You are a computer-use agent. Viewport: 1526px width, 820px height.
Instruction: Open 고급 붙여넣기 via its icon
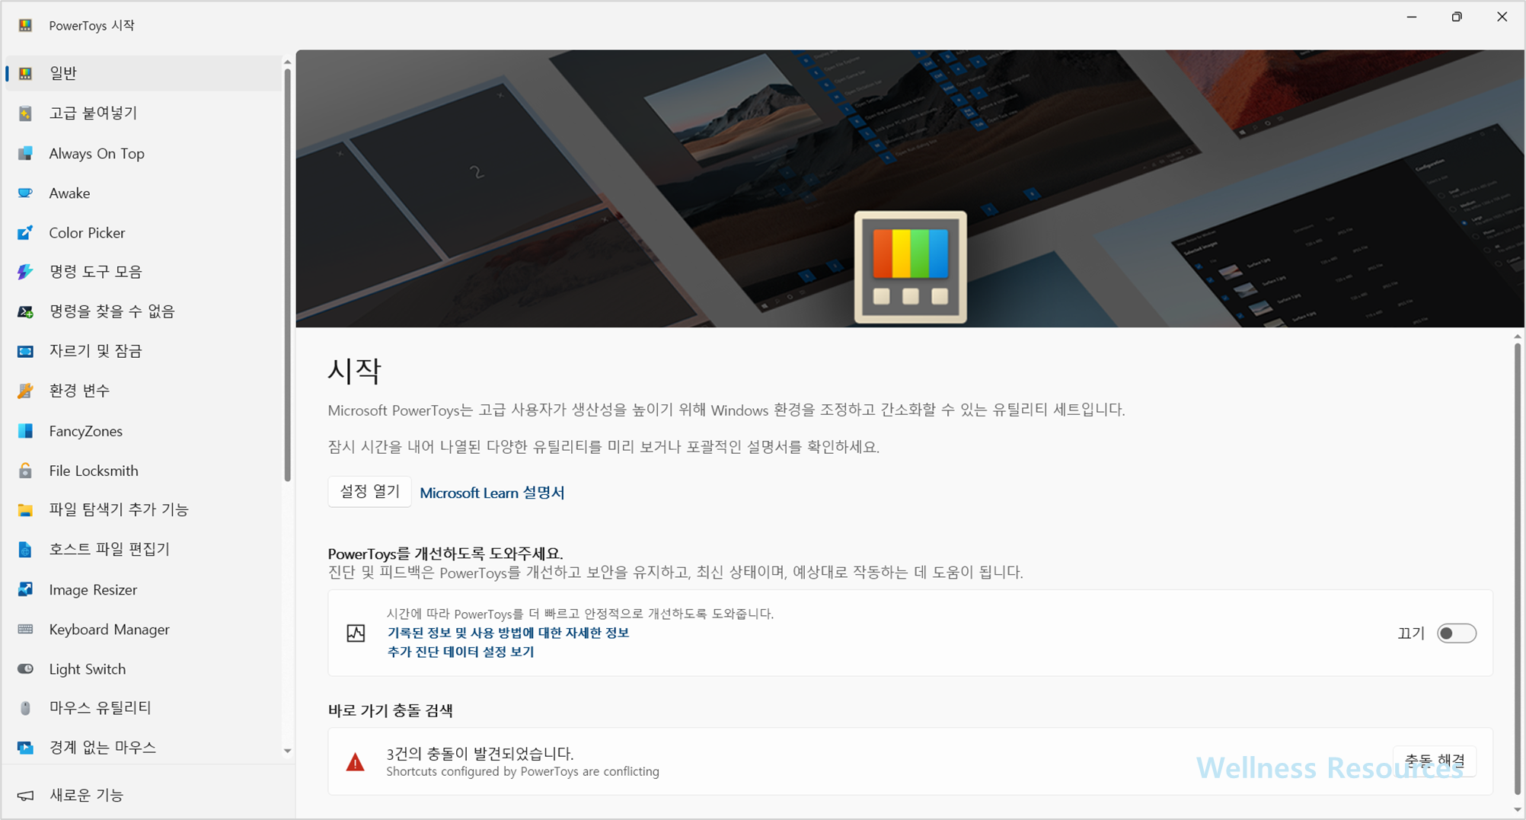click(25, 113)
